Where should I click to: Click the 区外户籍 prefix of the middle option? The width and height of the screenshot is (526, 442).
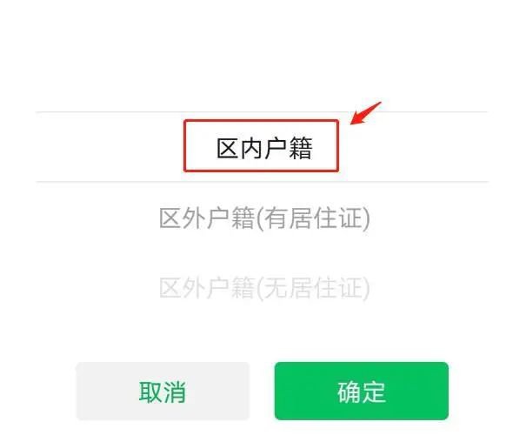(x=207, y=218)
